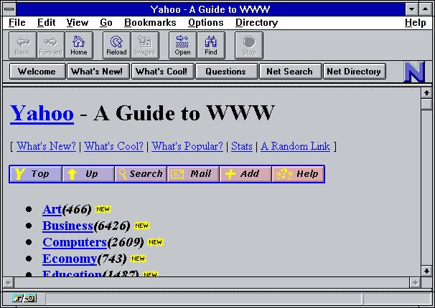Click the vertical scrollbar down arrow
Screen dimensions: 435x308
(x=426, y=271)
